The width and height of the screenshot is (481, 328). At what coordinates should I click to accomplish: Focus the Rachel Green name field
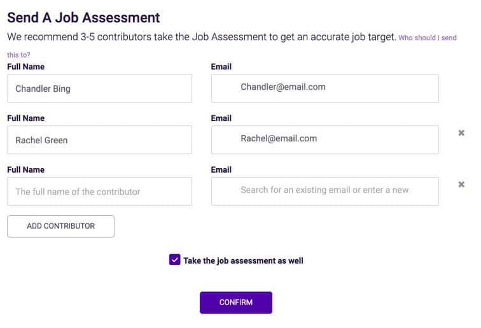click(100, 139)
